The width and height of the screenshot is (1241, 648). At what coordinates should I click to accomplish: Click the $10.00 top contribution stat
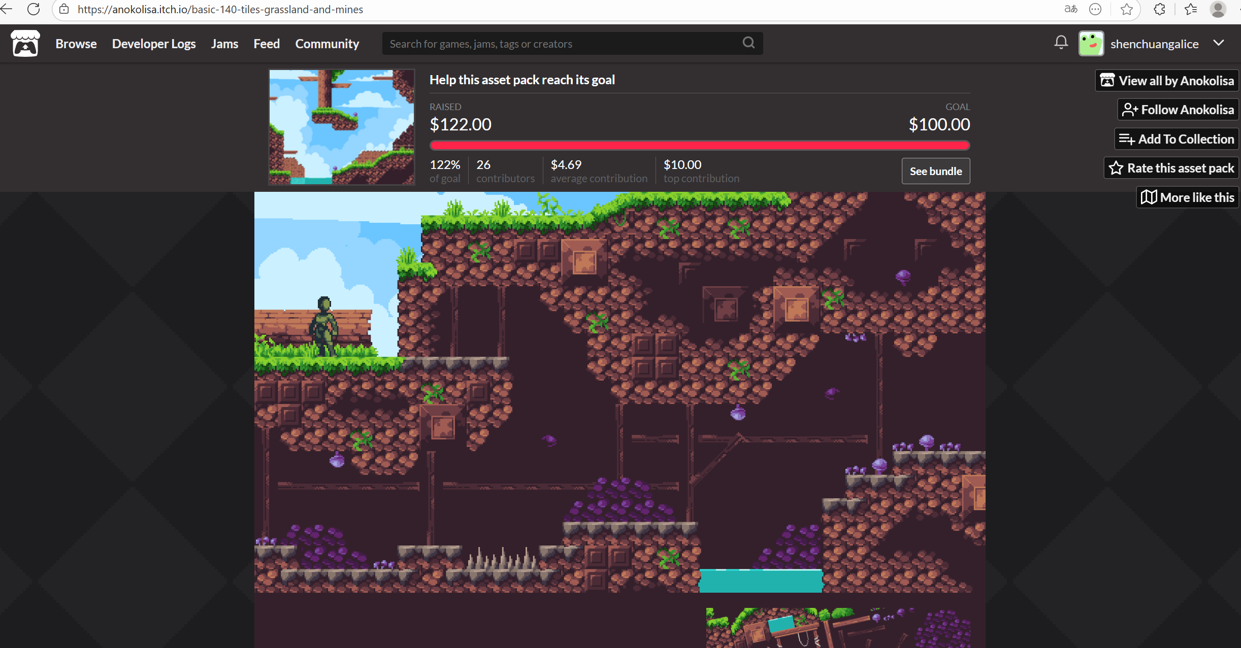[x=701, y=171]
